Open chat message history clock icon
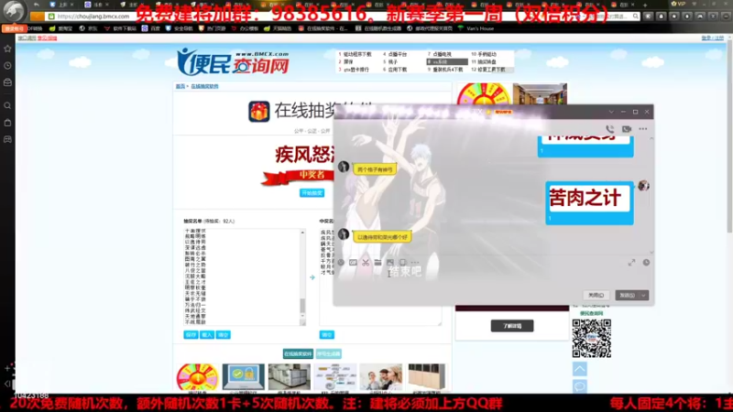 [x=646, y=263]
